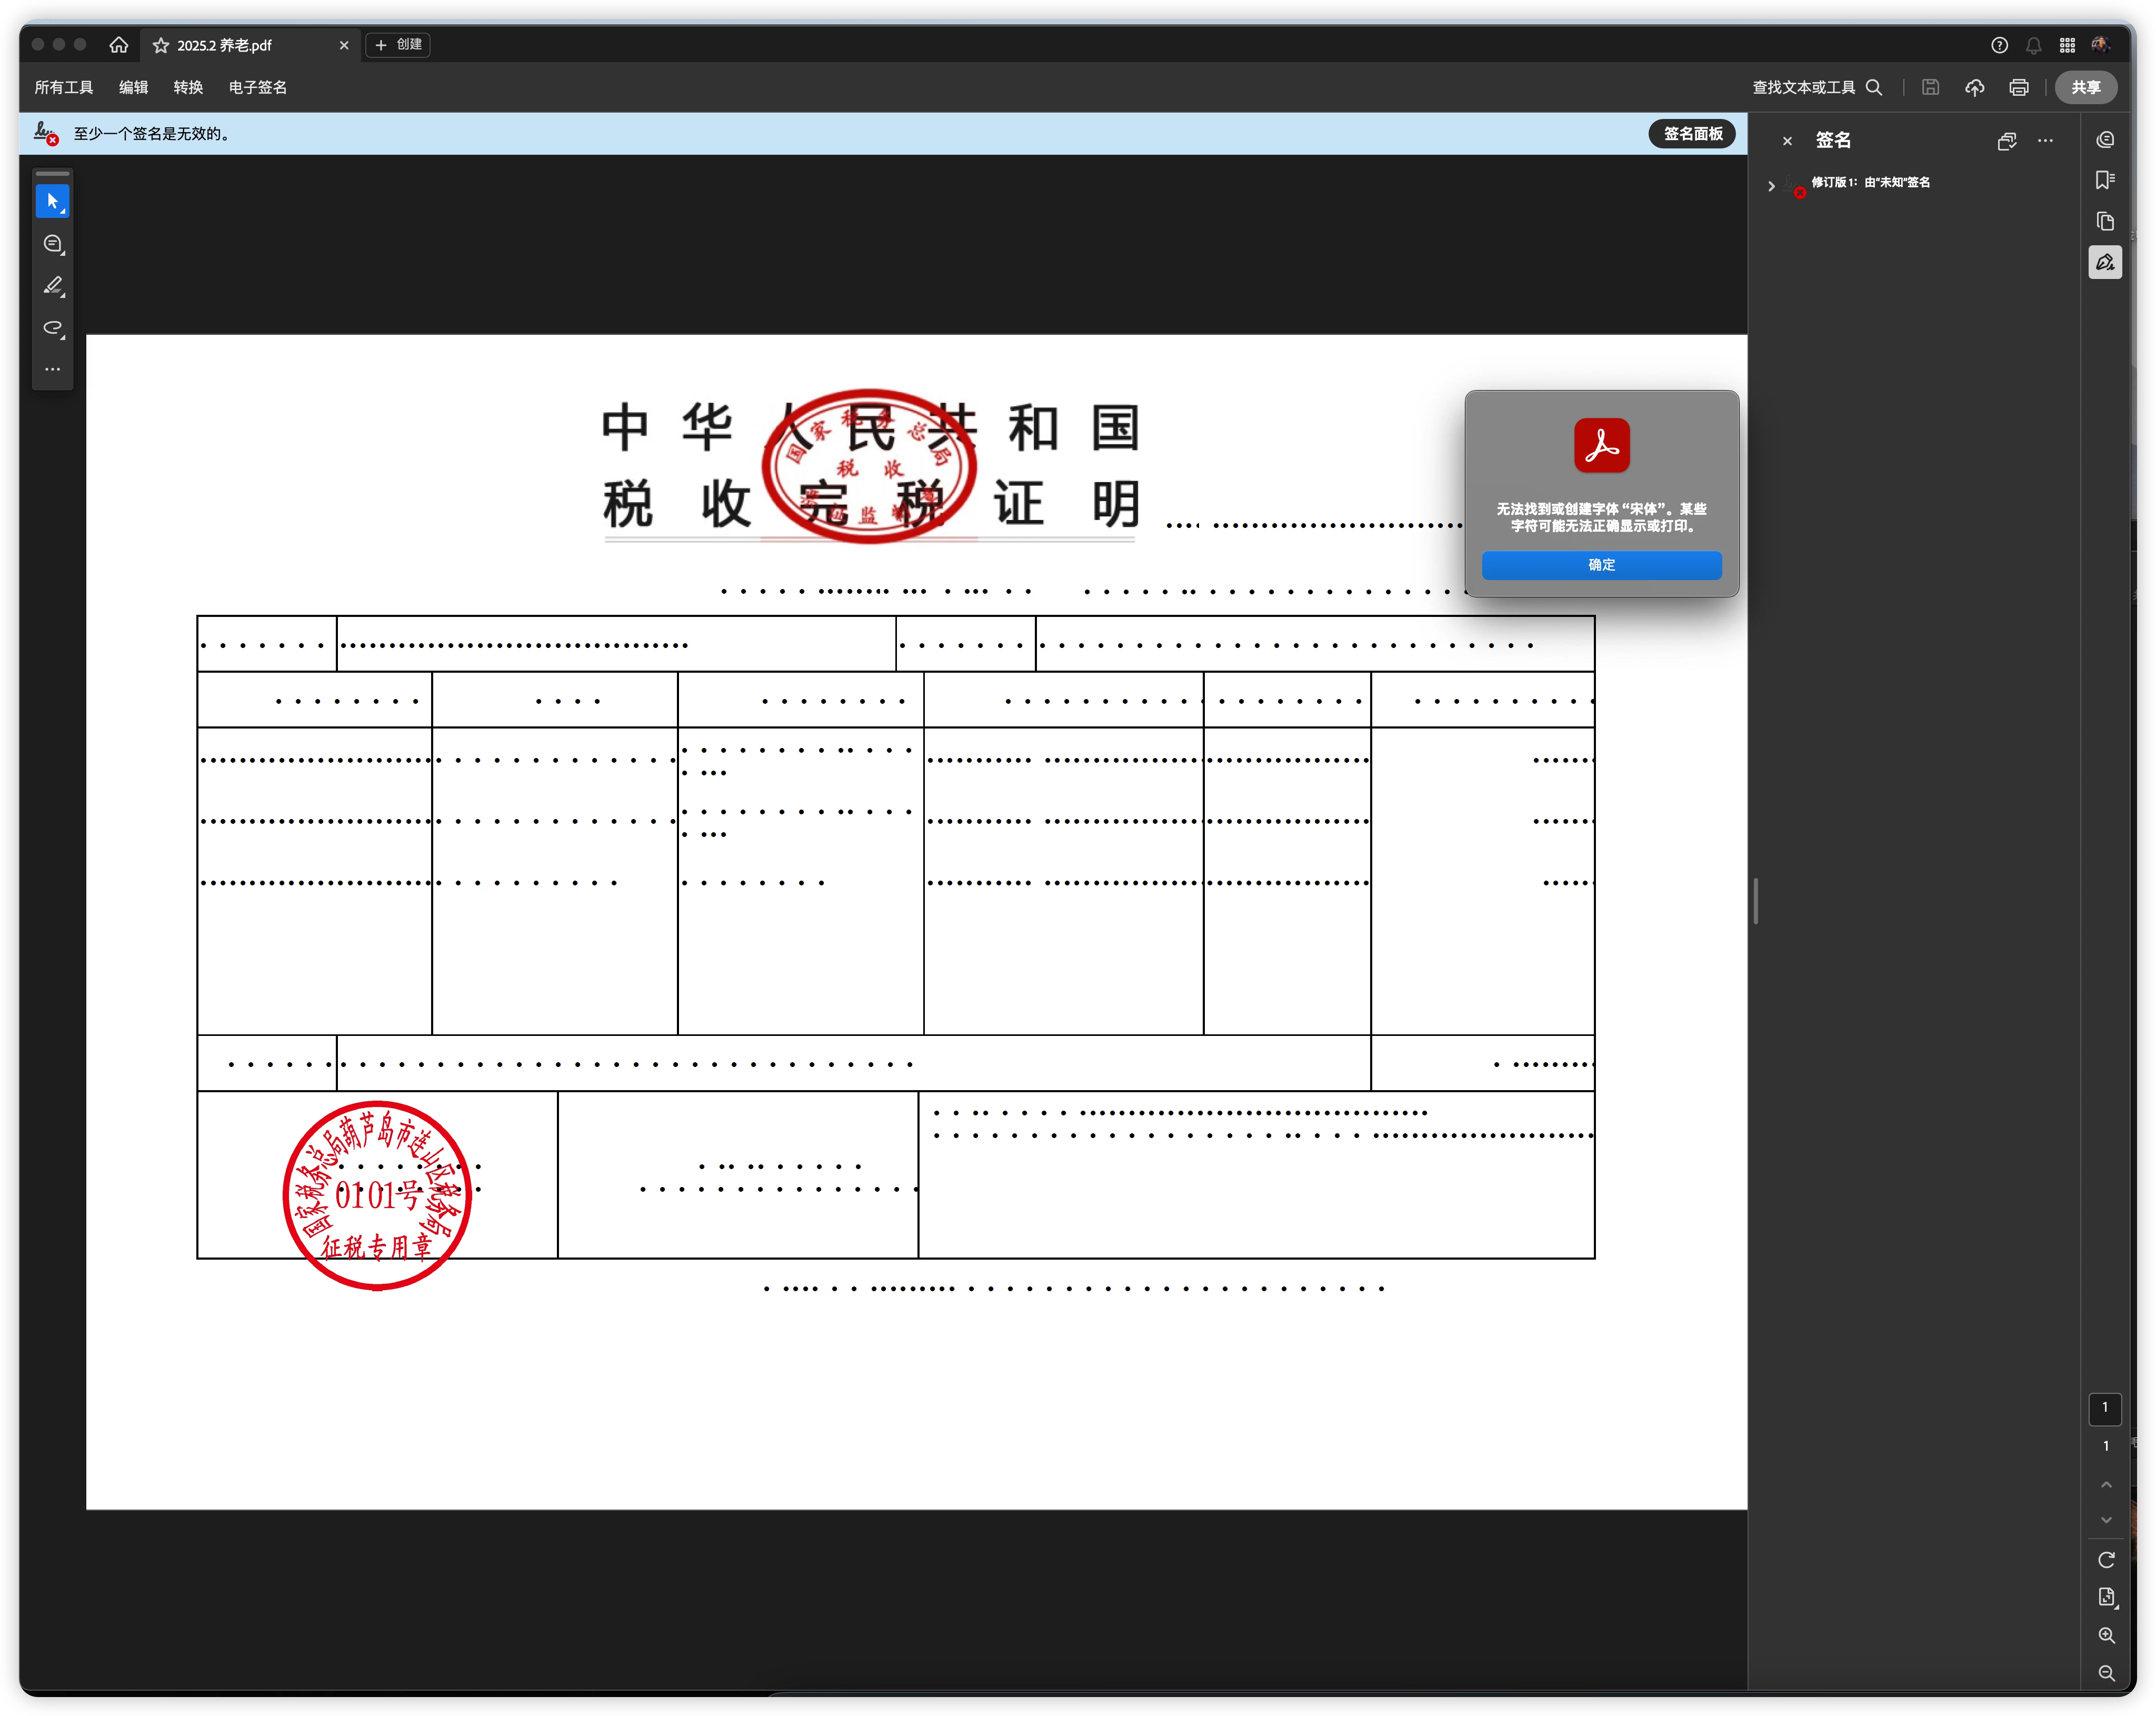
Task: Click the page number input box
Action: pos(2105,1408)
